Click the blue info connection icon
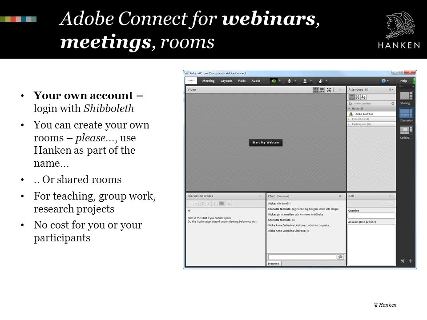This screenshot has width=427, height=320. click(x=384, y=81)
